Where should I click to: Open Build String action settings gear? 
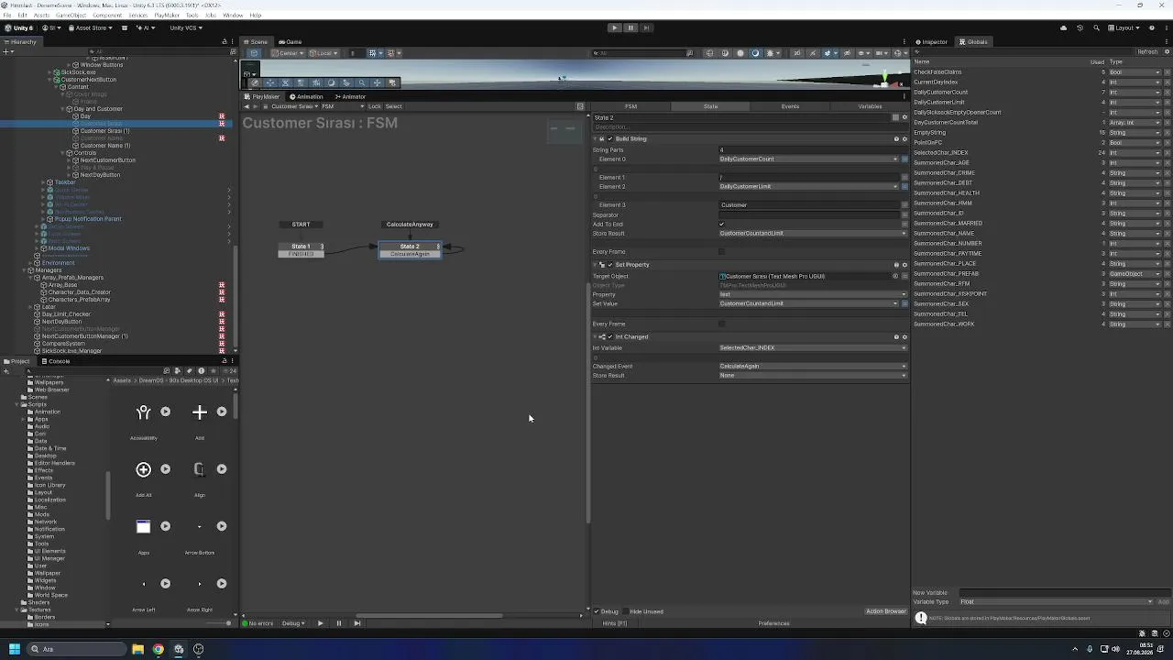(x=904, y=138)
